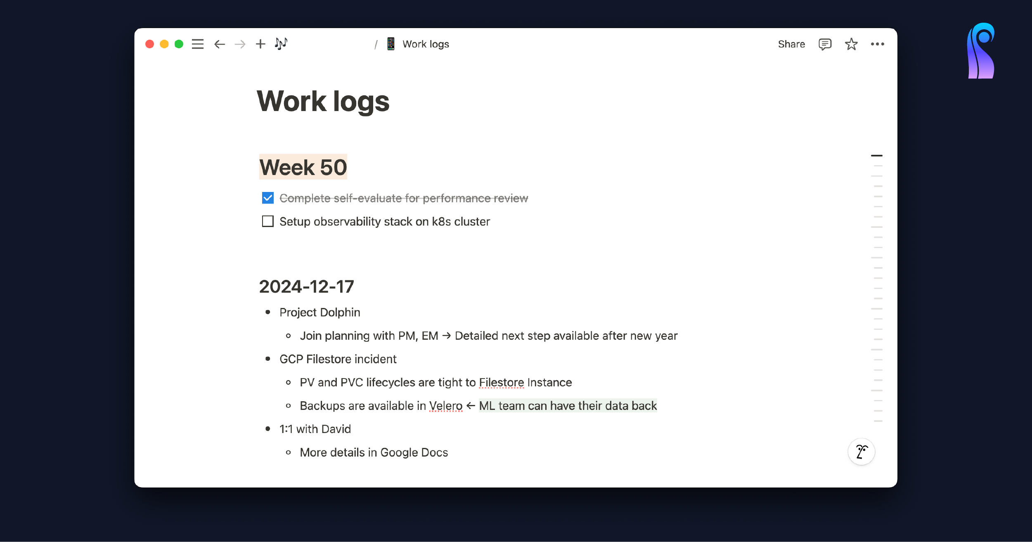The width and height of the screenshot is (1032, 542).
Task: Click the Work logs breadcrumb title
Action: click(426, 44)
